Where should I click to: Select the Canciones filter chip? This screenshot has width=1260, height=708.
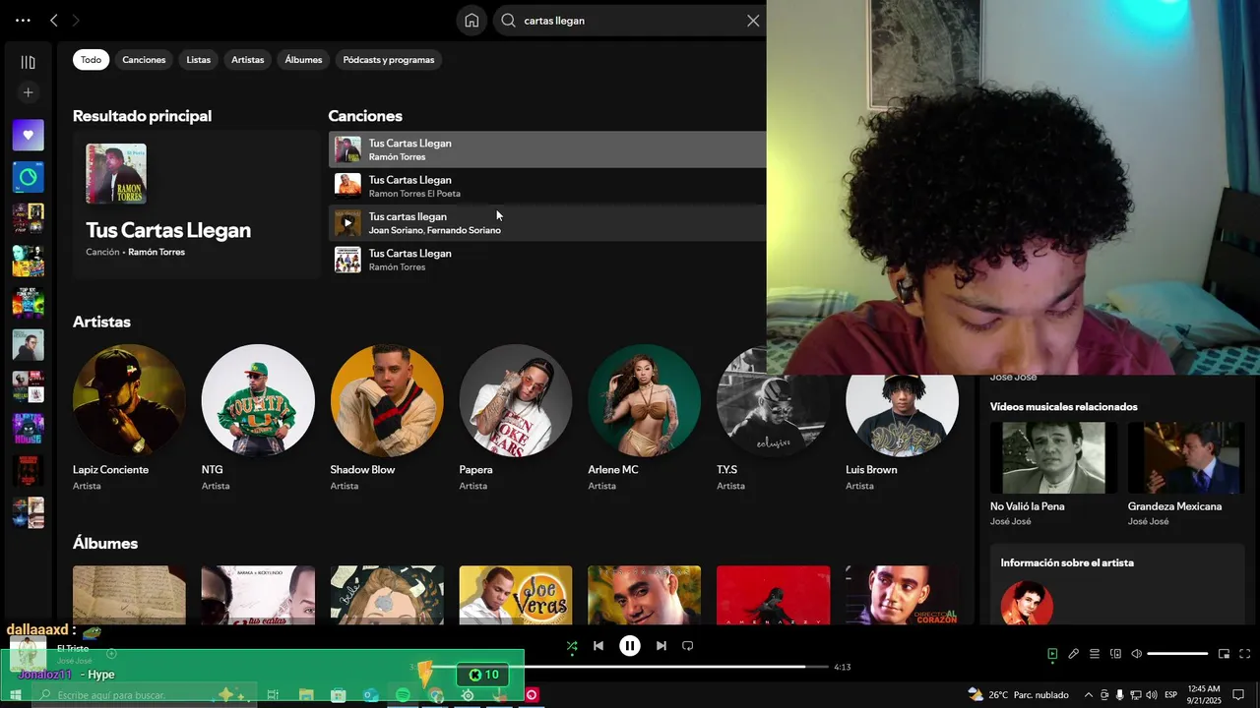(144, 60)
